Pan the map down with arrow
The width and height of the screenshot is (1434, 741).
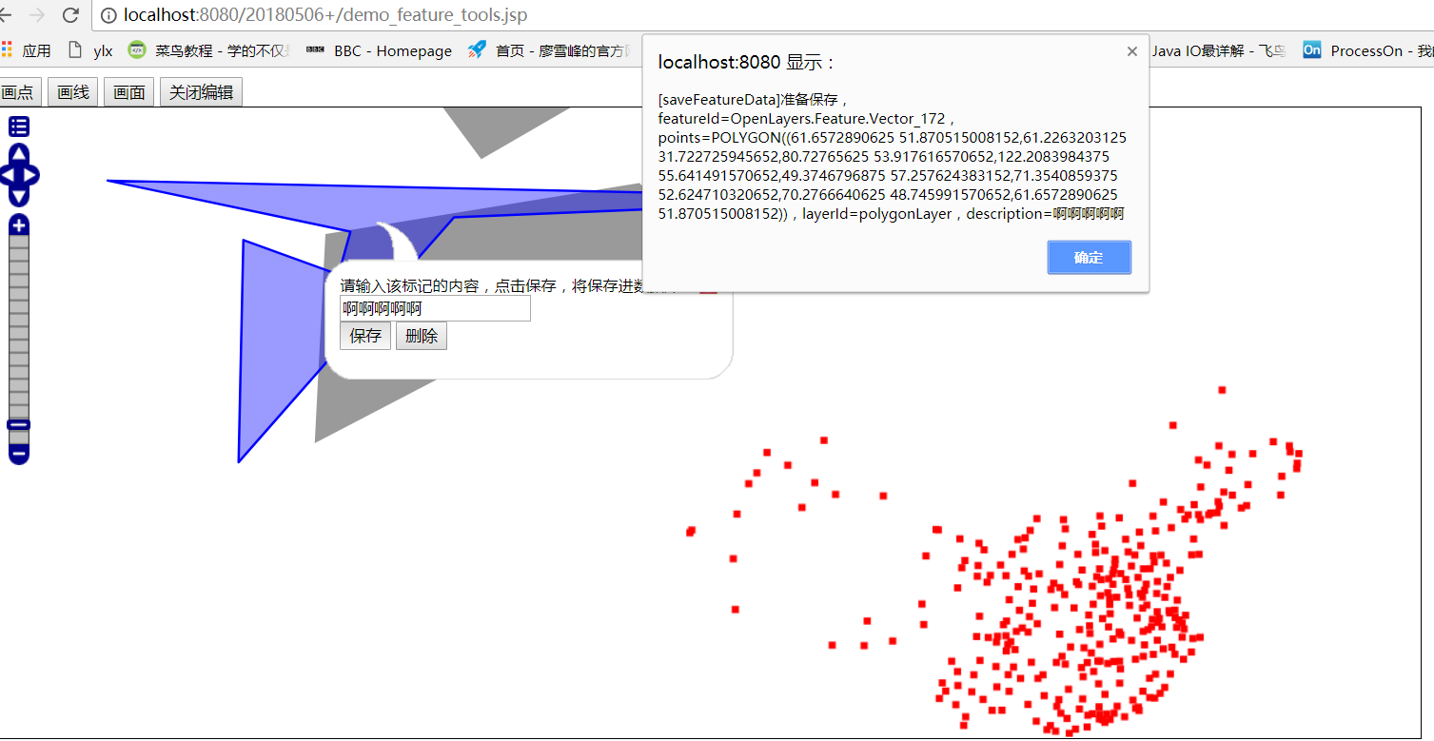tap(19, 197)
